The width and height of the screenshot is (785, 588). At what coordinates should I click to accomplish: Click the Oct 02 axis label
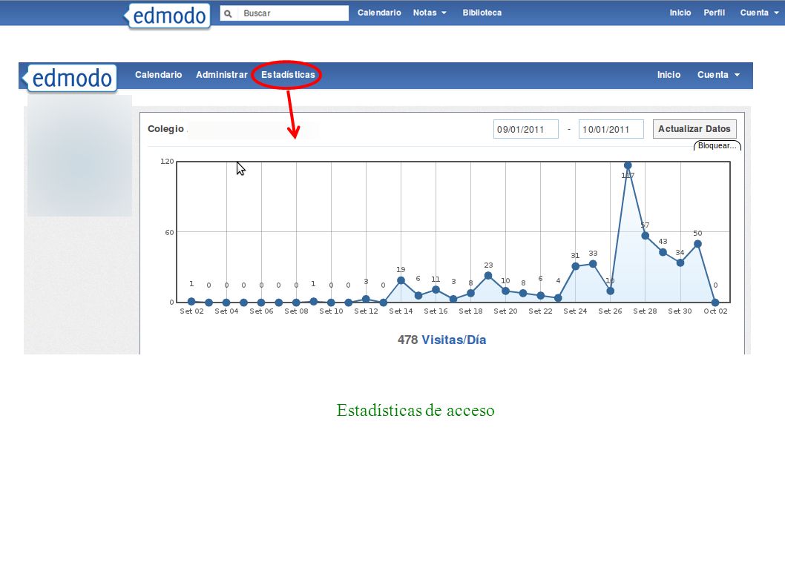pos(715,311)
